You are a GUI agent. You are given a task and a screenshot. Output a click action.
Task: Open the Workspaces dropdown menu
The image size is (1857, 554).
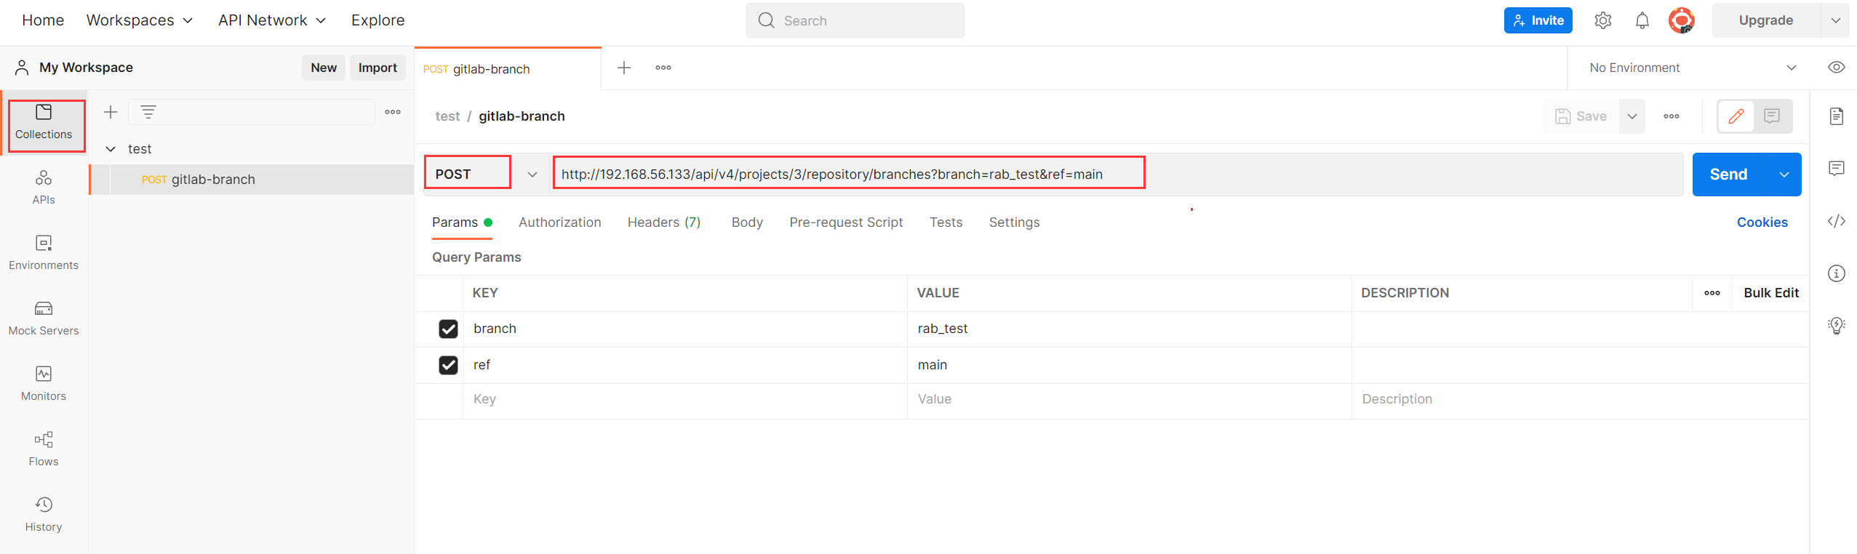tap(140, 20)
